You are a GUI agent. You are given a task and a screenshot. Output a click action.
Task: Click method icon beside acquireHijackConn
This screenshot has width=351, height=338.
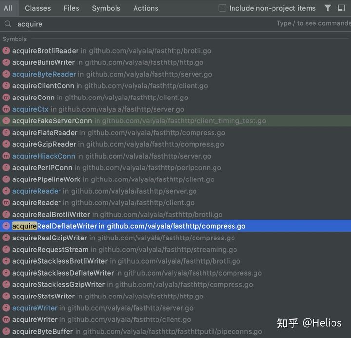pyautogui.click(x=6, y=156)
